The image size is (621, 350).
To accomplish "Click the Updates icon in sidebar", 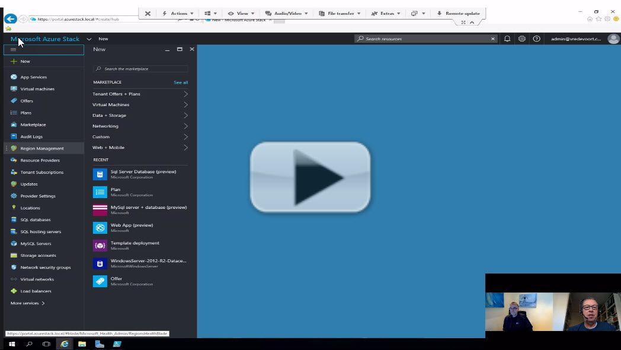I will [x=14, y=184].
